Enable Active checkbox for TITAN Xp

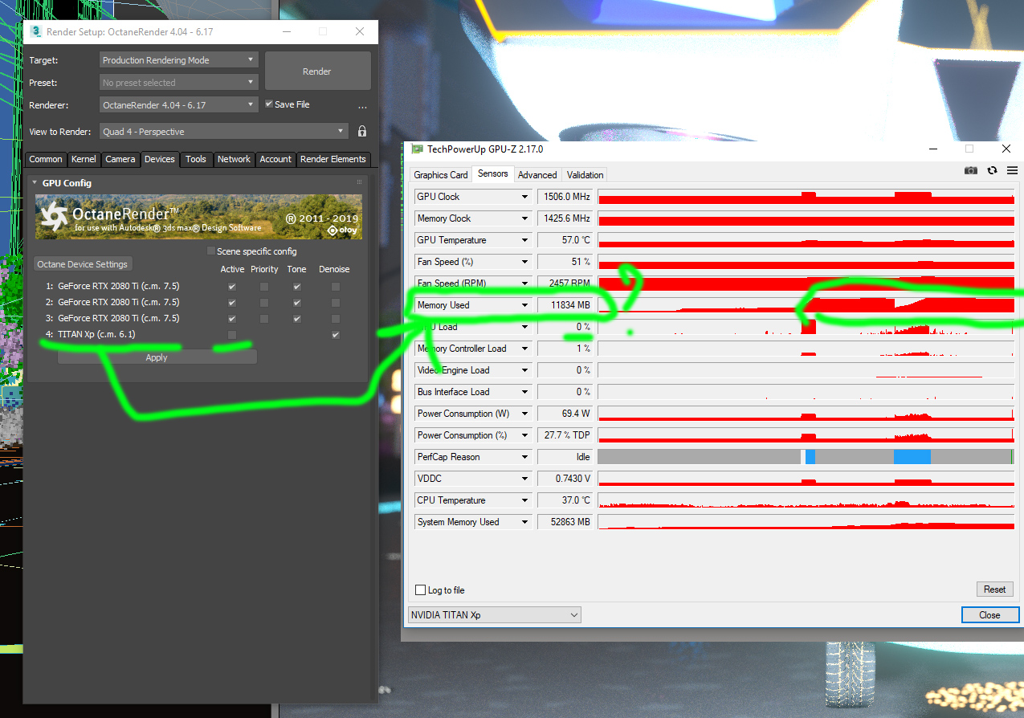pos(232,335)
